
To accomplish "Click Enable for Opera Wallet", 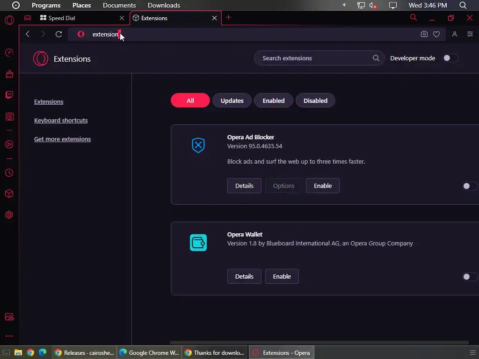I will tap(282, 276).
